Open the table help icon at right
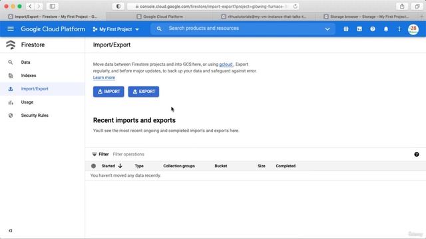Viewport: 426px width, 239px height. click(x=417, y=155)
